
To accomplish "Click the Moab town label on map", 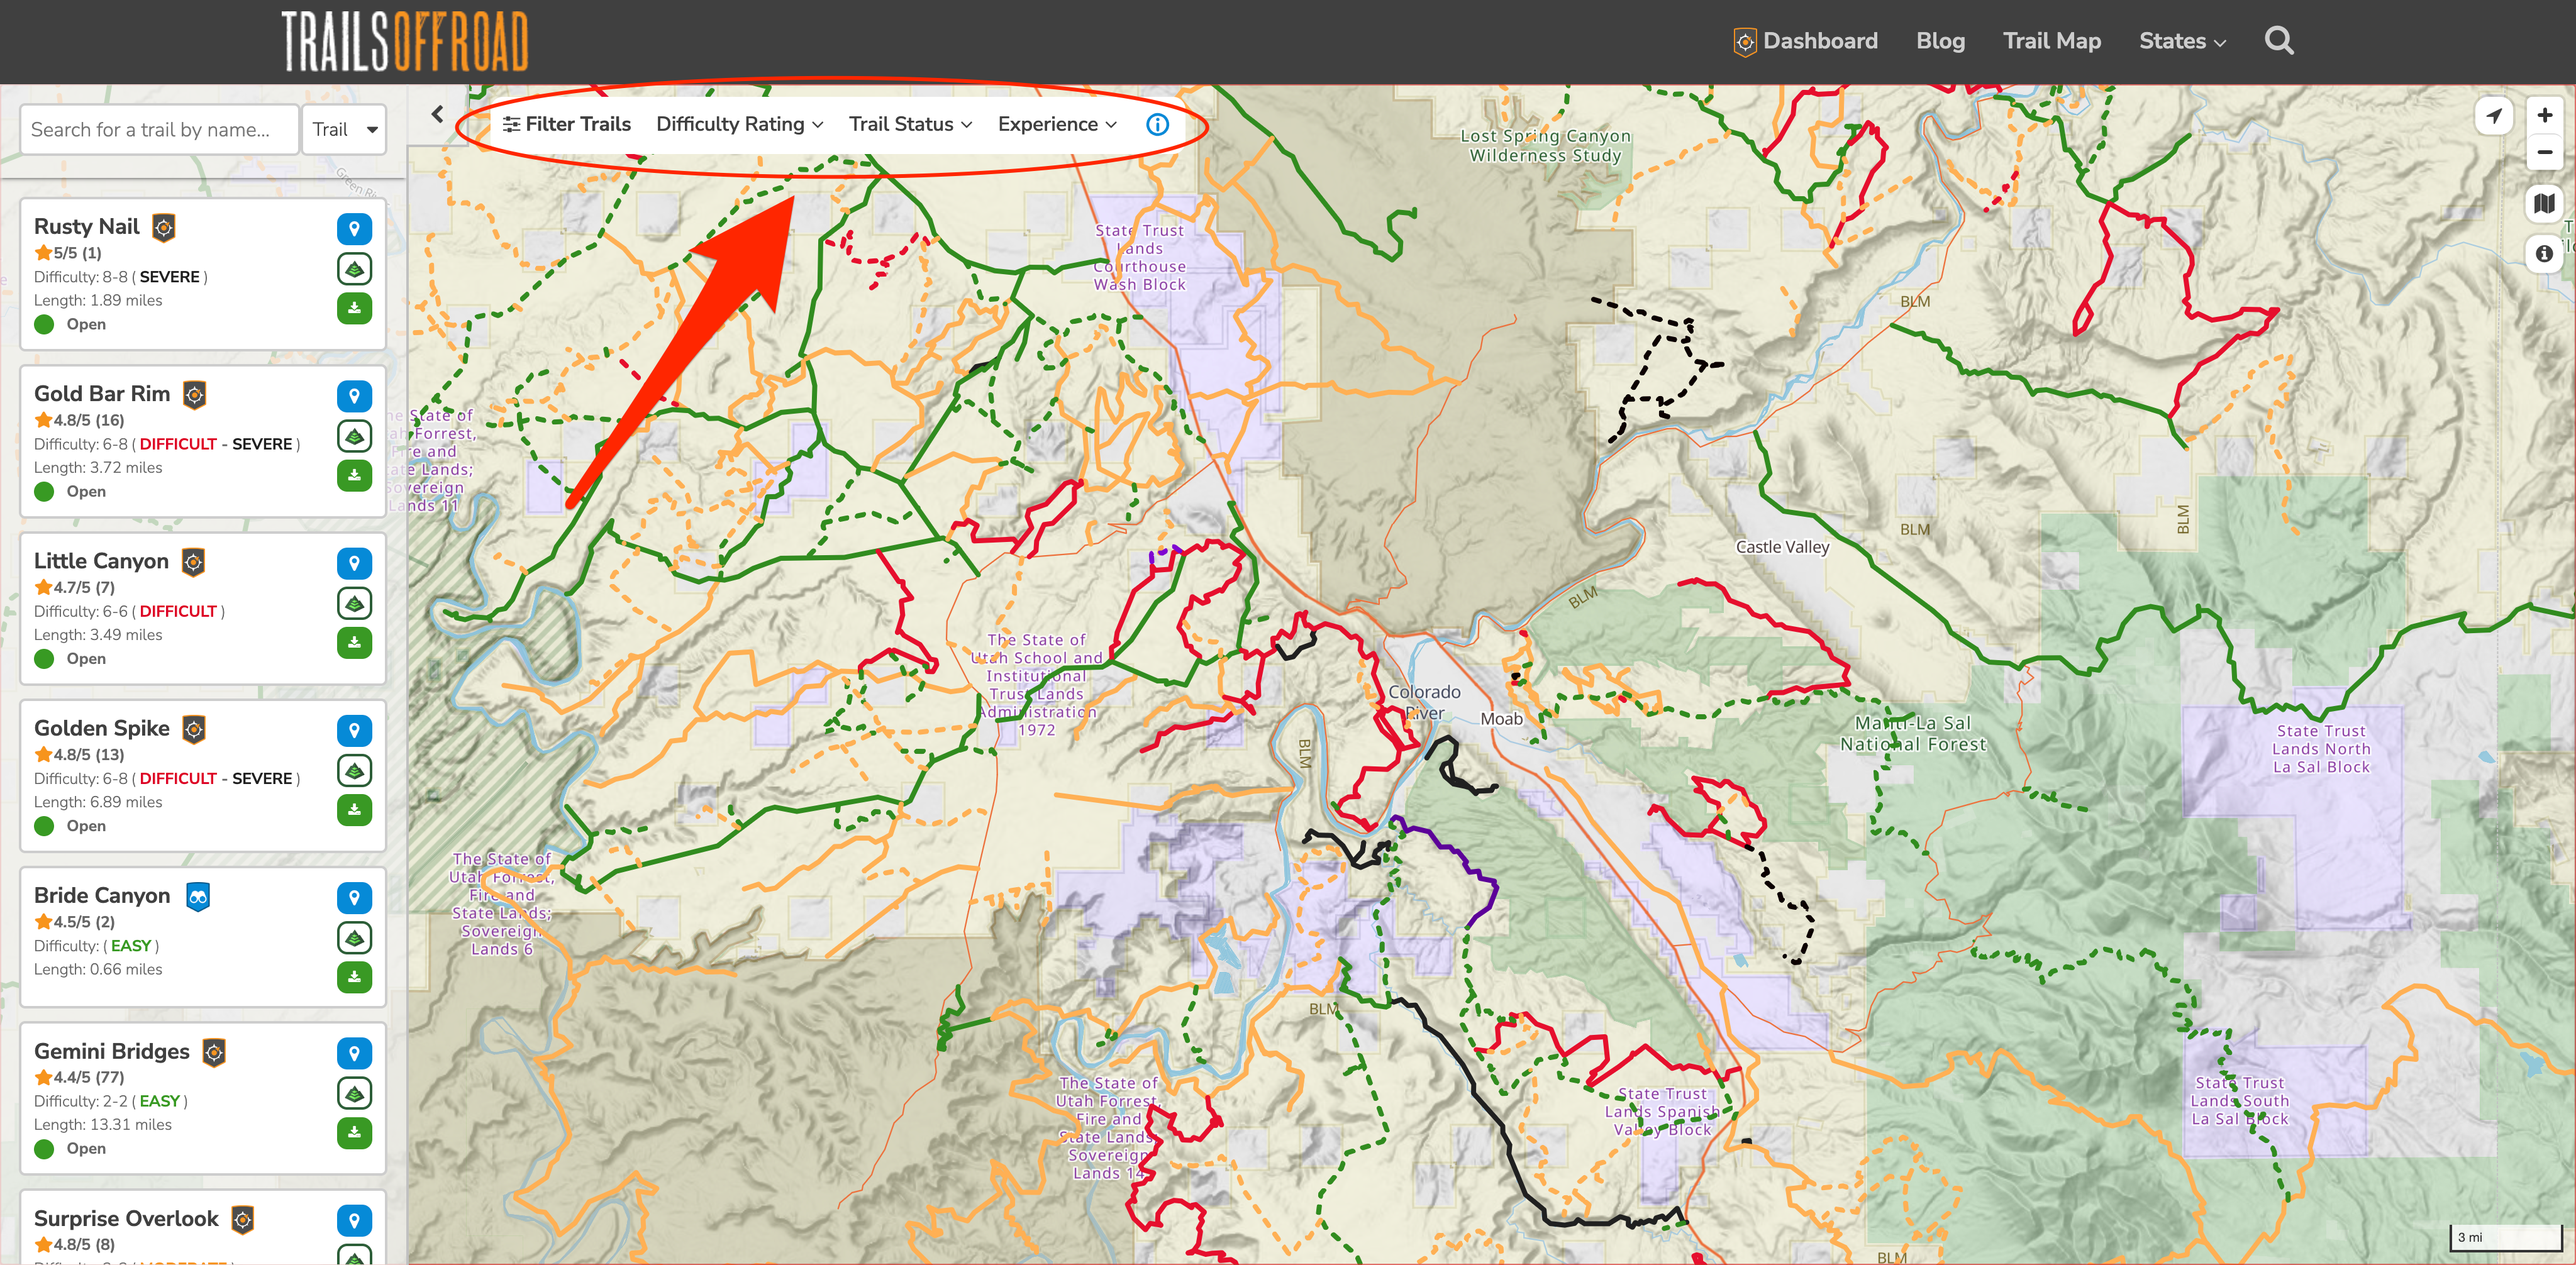I will pos(1501,719).
